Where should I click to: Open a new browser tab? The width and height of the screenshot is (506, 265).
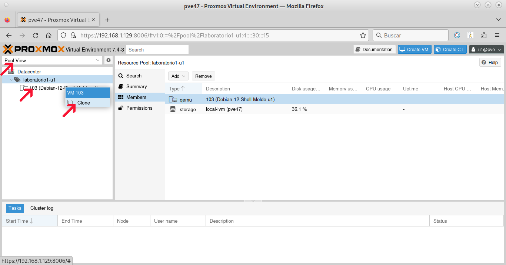107,20
